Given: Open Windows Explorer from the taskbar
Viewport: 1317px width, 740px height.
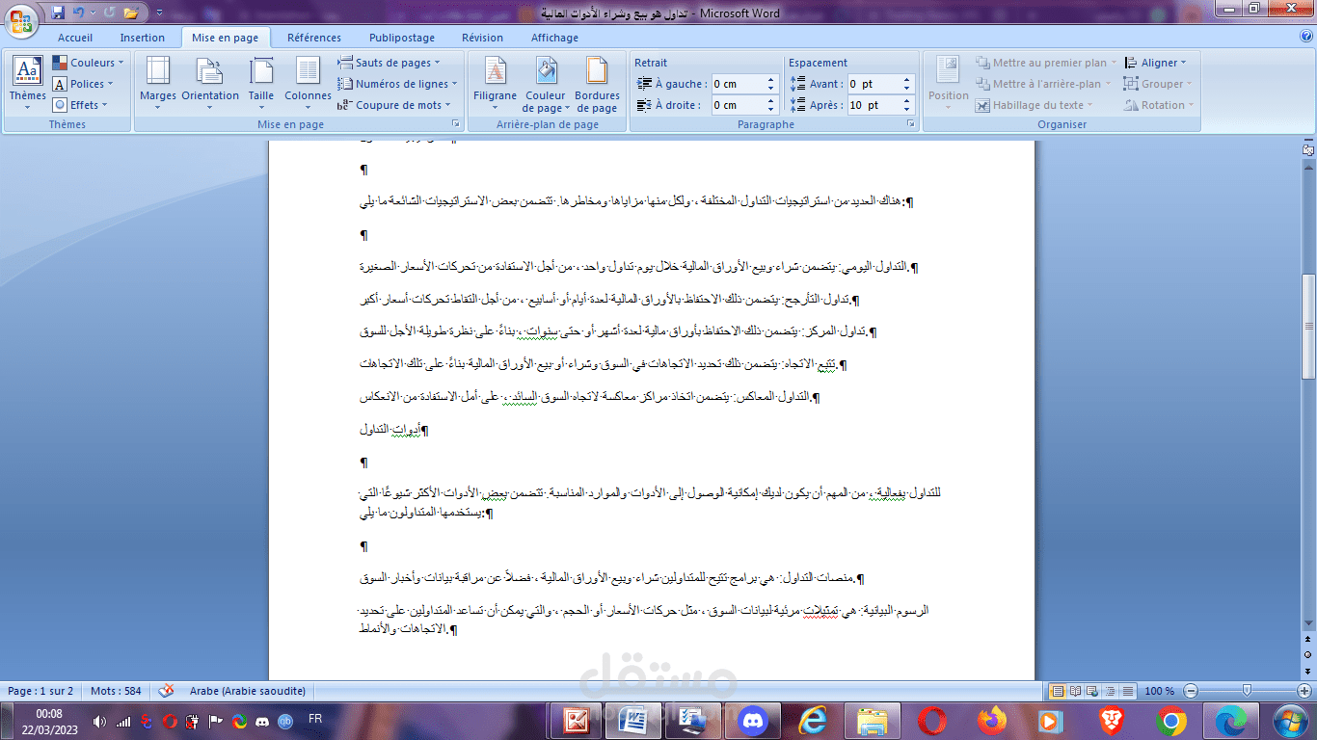Looking at the screenshot, I should (x=872, y=721).
